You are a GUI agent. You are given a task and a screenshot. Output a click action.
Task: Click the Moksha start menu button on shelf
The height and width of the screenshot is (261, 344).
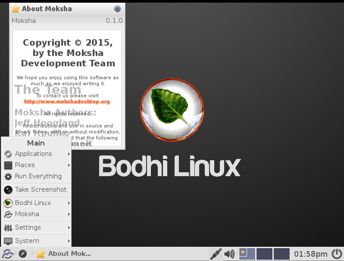point(7,254)
